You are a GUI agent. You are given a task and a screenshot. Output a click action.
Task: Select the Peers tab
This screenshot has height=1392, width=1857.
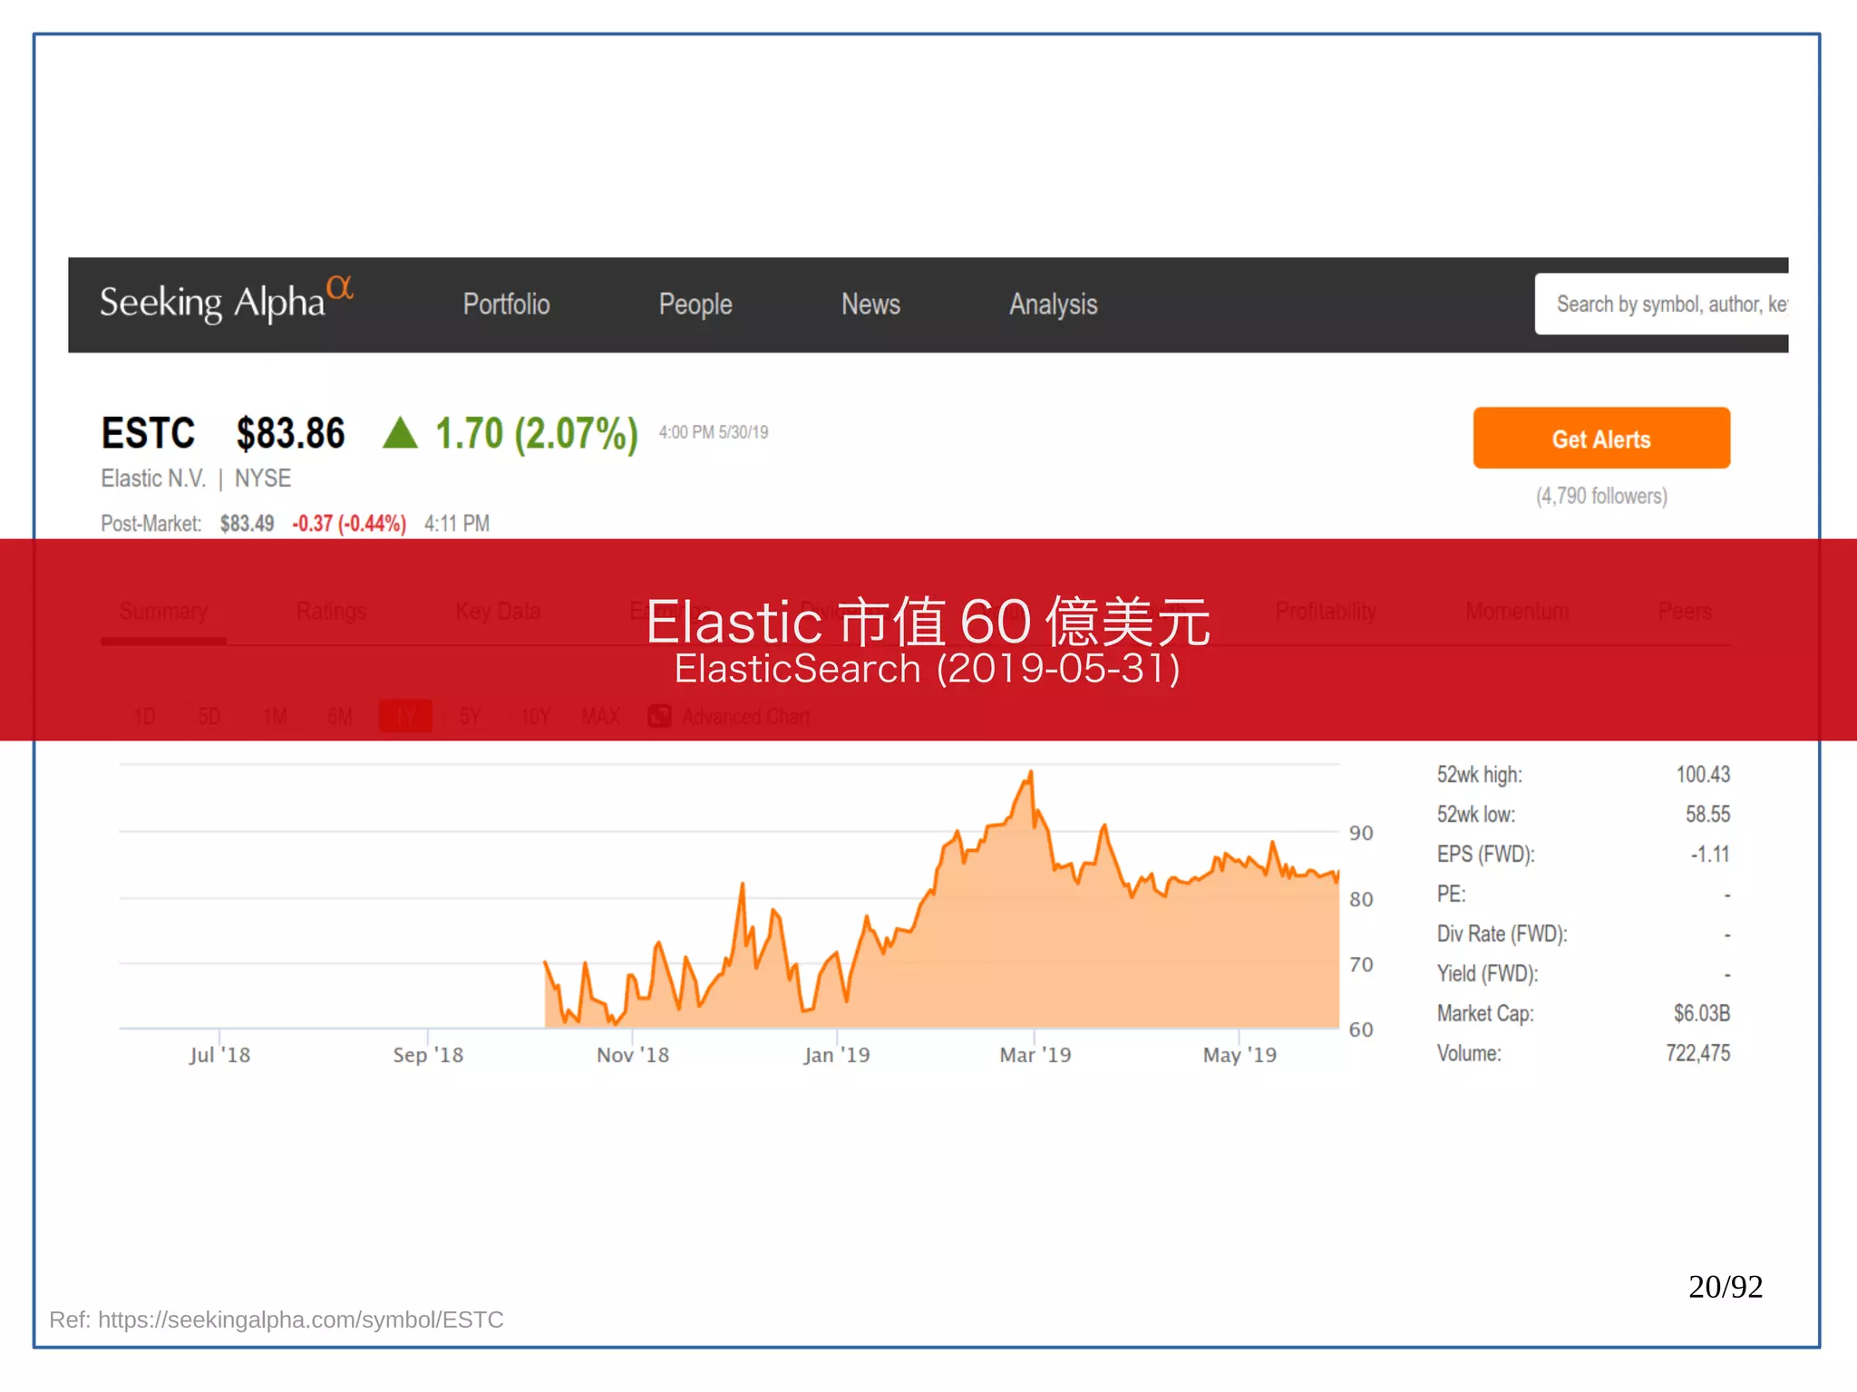[1685, 612]
